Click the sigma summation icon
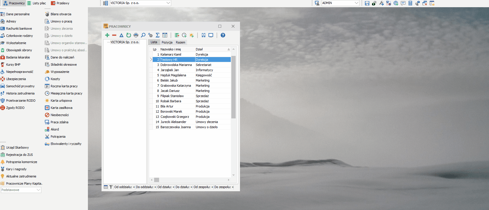The image size is (489, 210). point(158,35)
